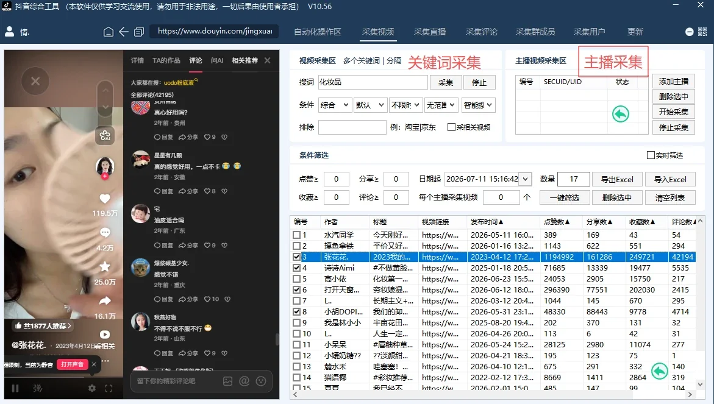The height and width of the screenshot is (404, 714).
Task: Insert image via the picture icon in comment box
Action: point(227,381)
